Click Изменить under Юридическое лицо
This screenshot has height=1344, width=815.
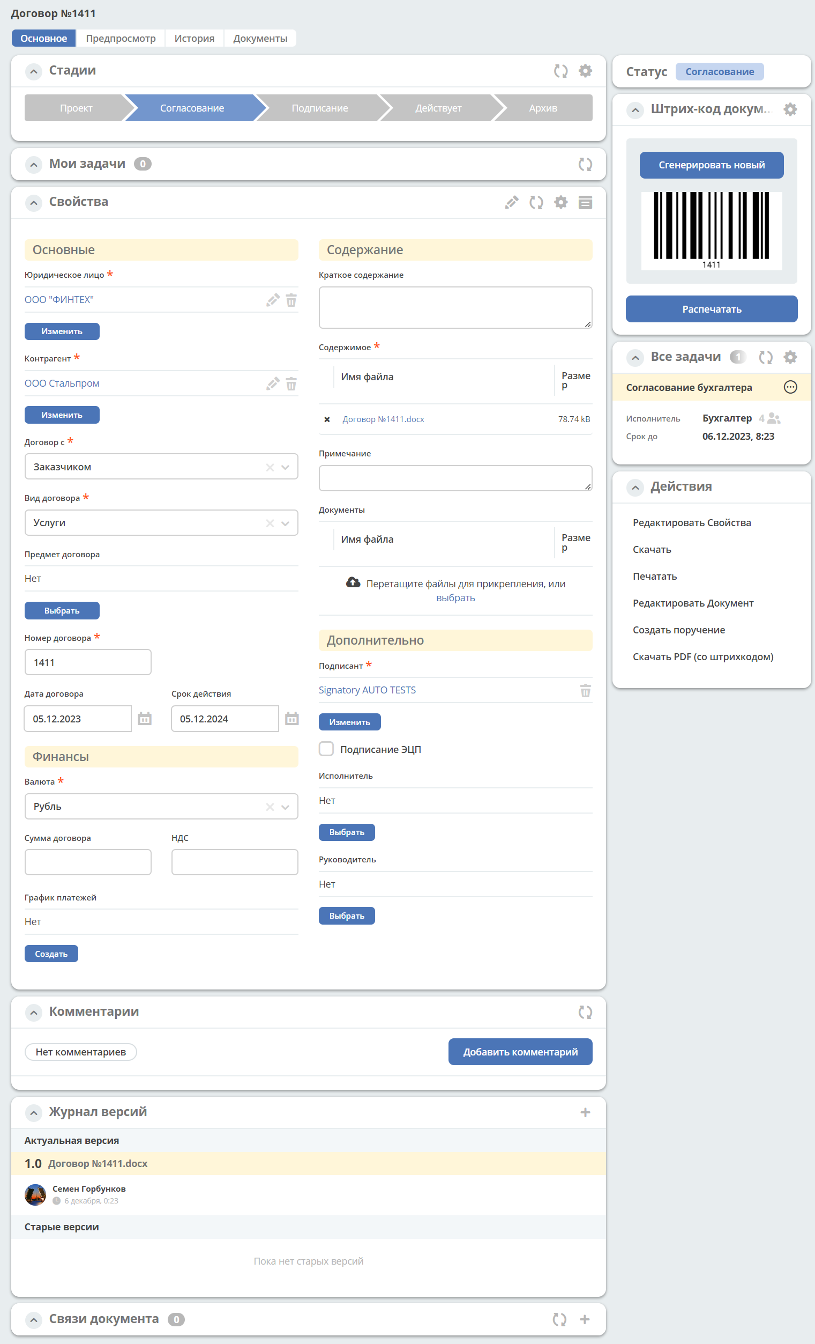[62, 331]
